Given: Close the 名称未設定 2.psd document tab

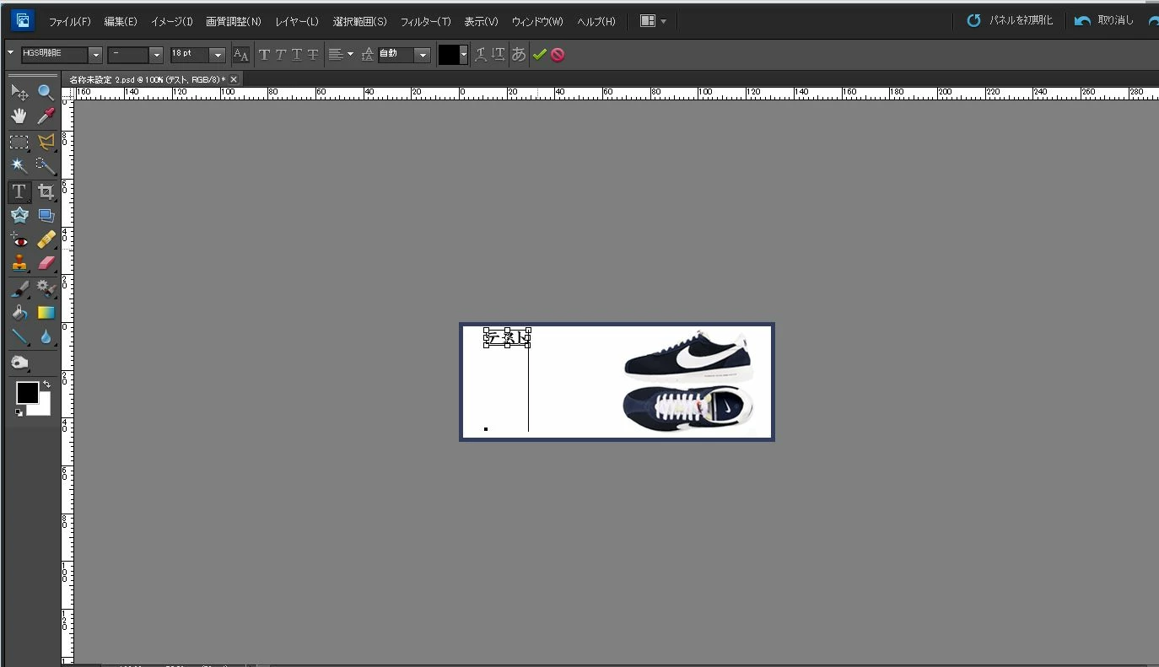Looking at the screenshot, I should [x=234, y=78].
